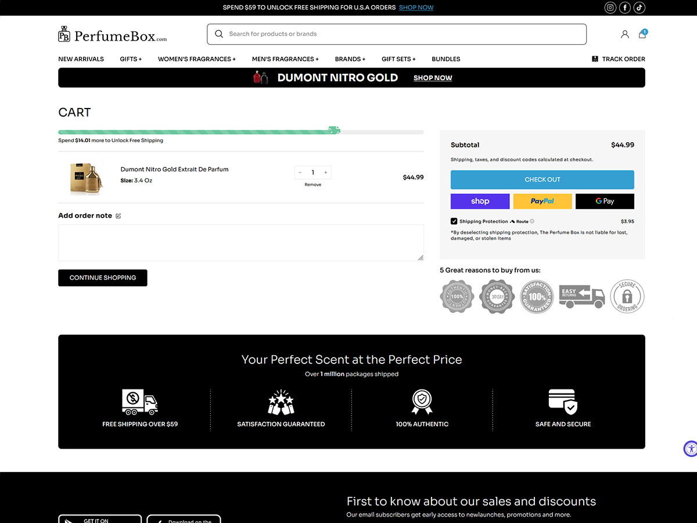Pay with the Google Pay button
Image resolution: width=697 pixels, height=523 pixels.
[605, 201]
